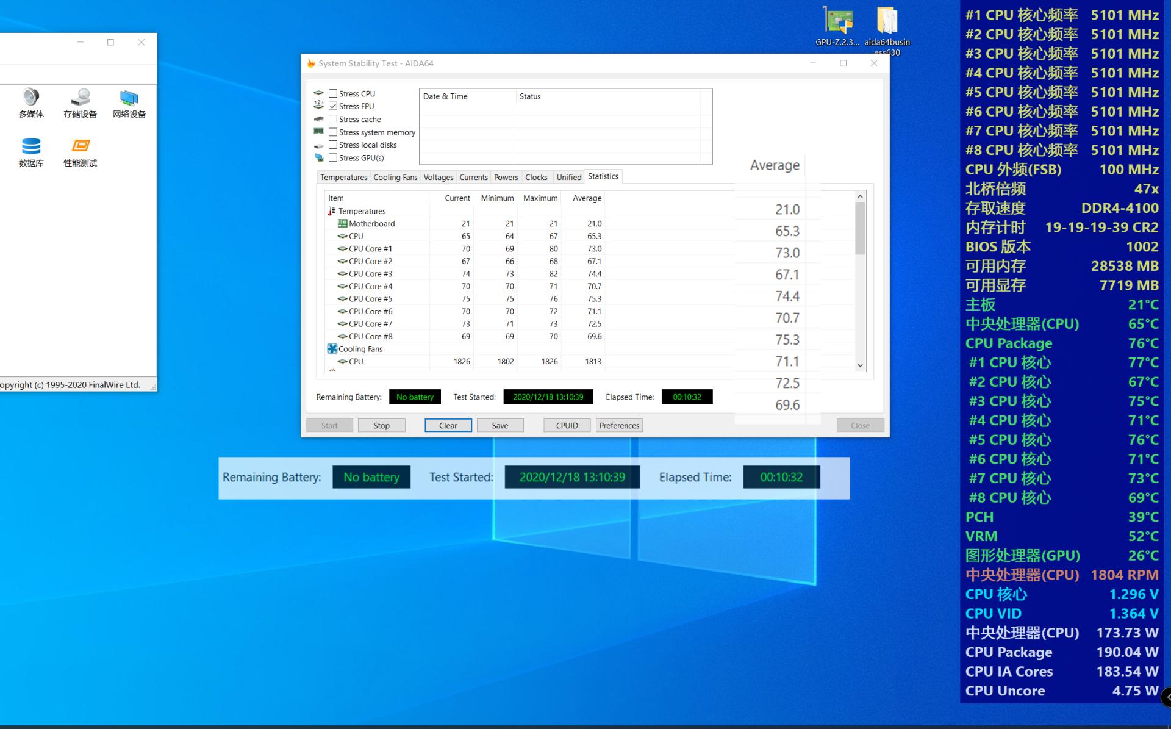
Task: Switch to the Clocks tab
Action: click(x=536, y=177)
